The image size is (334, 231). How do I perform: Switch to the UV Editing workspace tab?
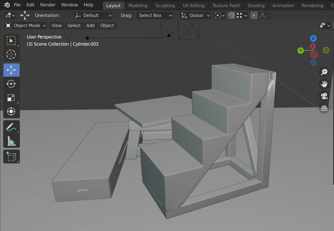(194, 6)
